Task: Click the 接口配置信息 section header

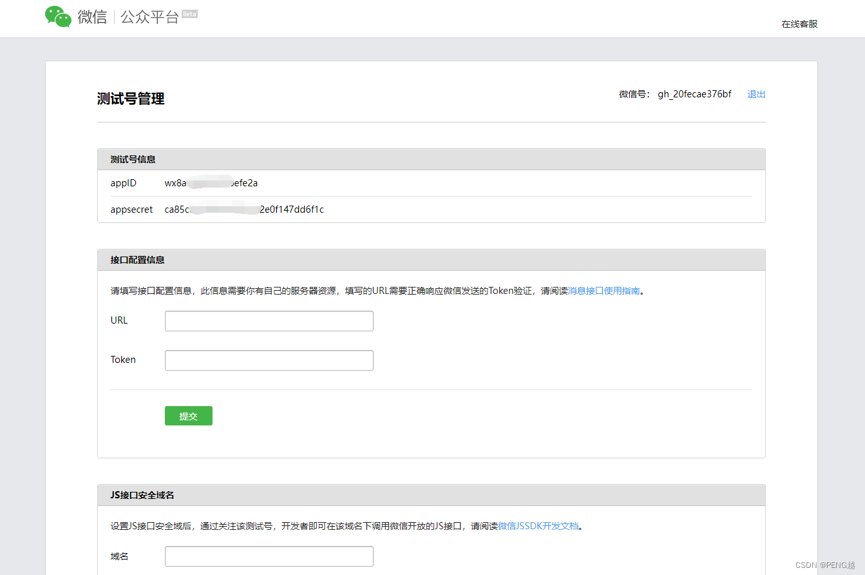Action: click(432, 260)
